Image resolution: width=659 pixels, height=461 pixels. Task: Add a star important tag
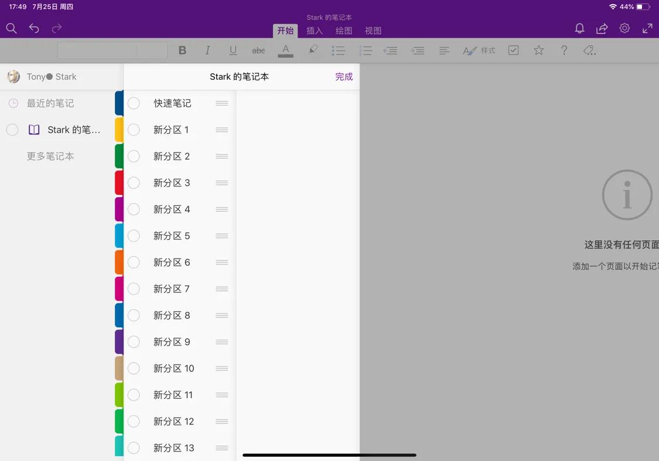pyautogui.click(x=538, y=50)
